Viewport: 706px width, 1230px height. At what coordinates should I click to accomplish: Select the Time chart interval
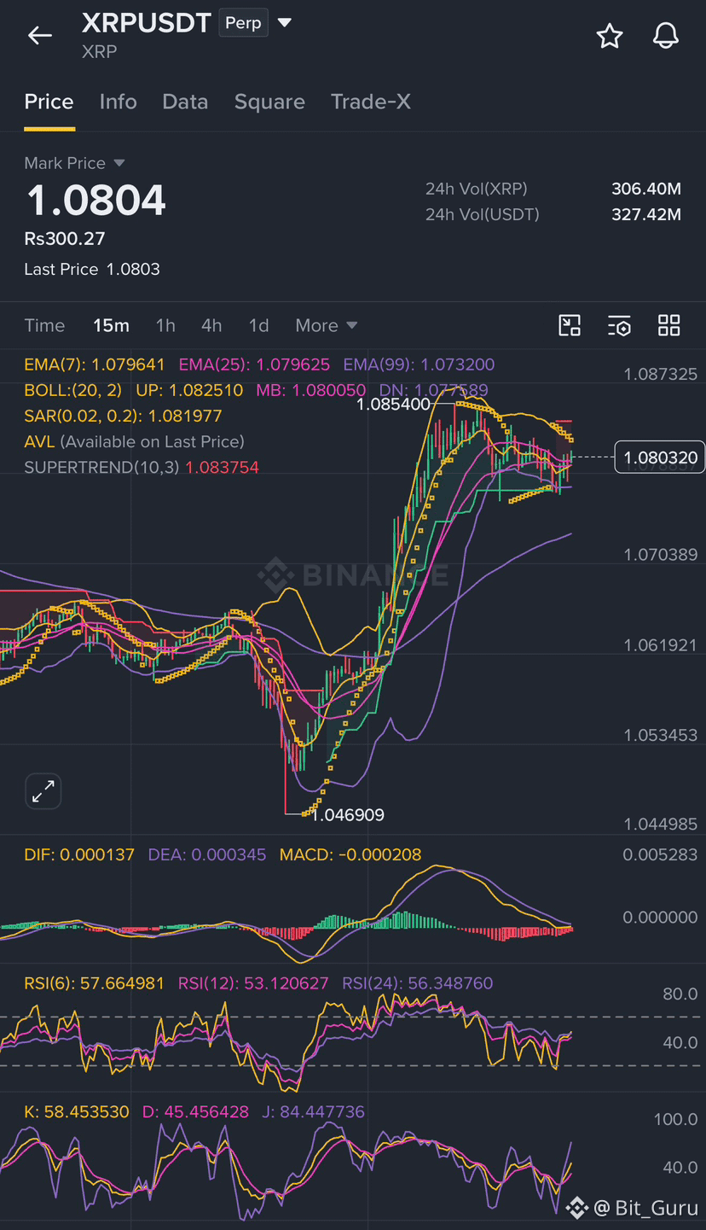pyautogui.click(x=44, y=325)
